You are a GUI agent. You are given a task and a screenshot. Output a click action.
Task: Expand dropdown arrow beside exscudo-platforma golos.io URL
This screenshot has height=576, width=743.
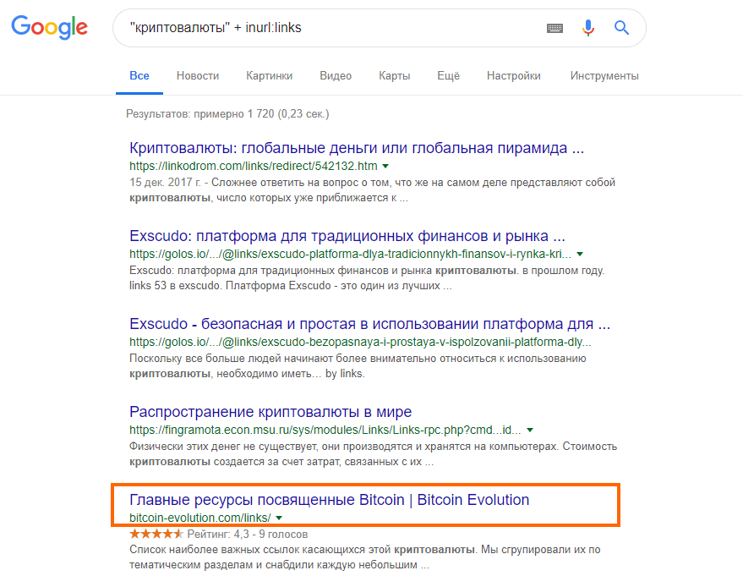(x=580, y=255)
